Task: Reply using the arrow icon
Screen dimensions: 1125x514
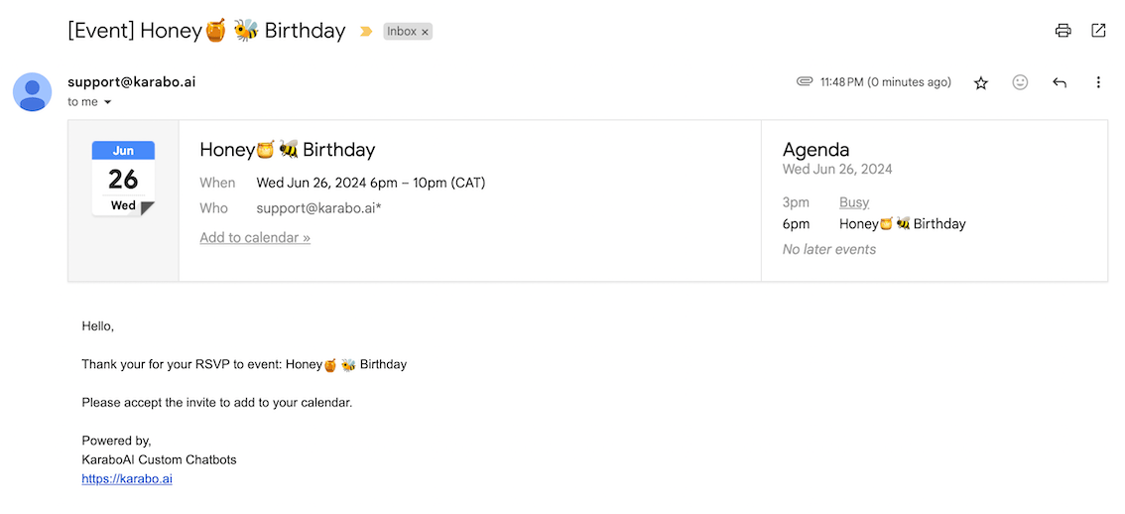Action: point(1060,82)
